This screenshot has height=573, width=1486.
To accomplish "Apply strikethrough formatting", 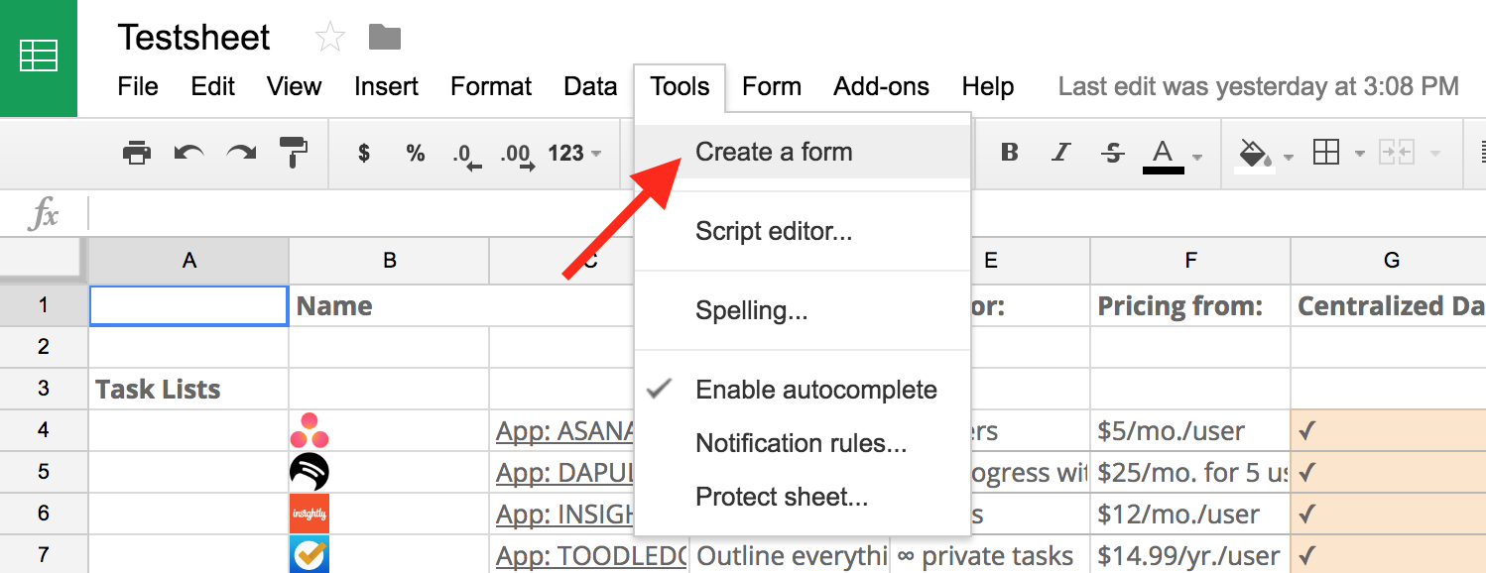I will click(1112, 153).
